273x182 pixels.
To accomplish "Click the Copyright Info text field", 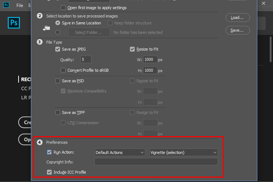I will click(156, 162).
